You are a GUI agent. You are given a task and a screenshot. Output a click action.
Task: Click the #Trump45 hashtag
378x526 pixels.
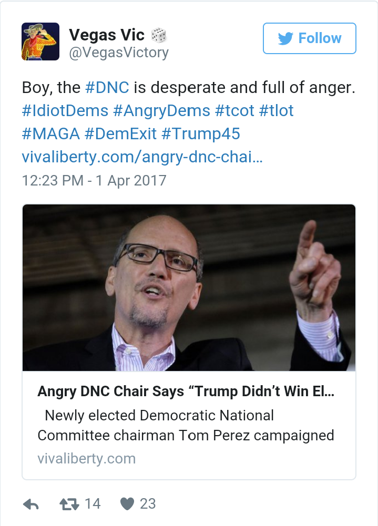click(x=201, y=133)
